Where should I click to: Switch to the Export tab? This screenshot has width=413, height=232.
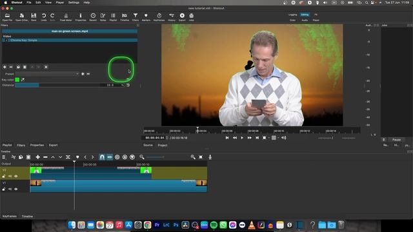coord(53,145)
